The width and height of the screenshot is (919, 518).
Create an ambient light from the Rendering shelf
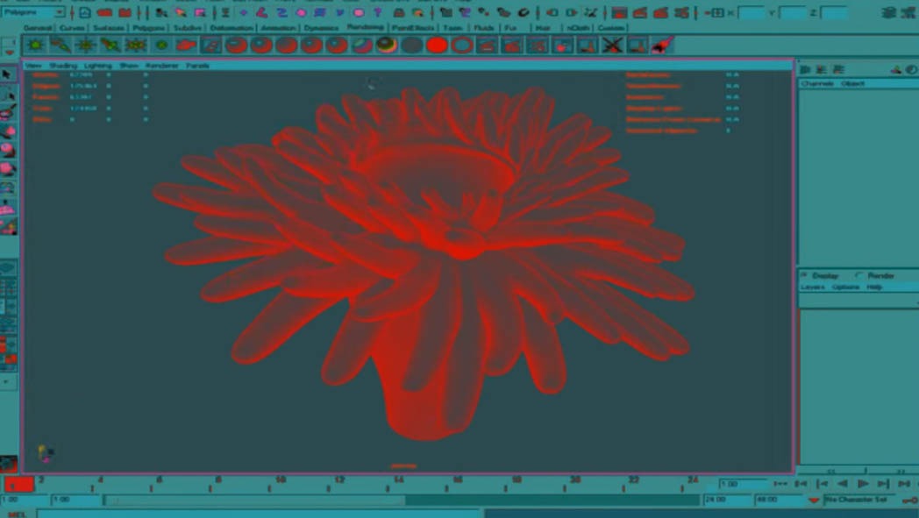(36, 45)
